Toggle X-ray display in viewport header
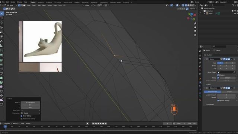 pyautogui.click(x=183, y=5)
